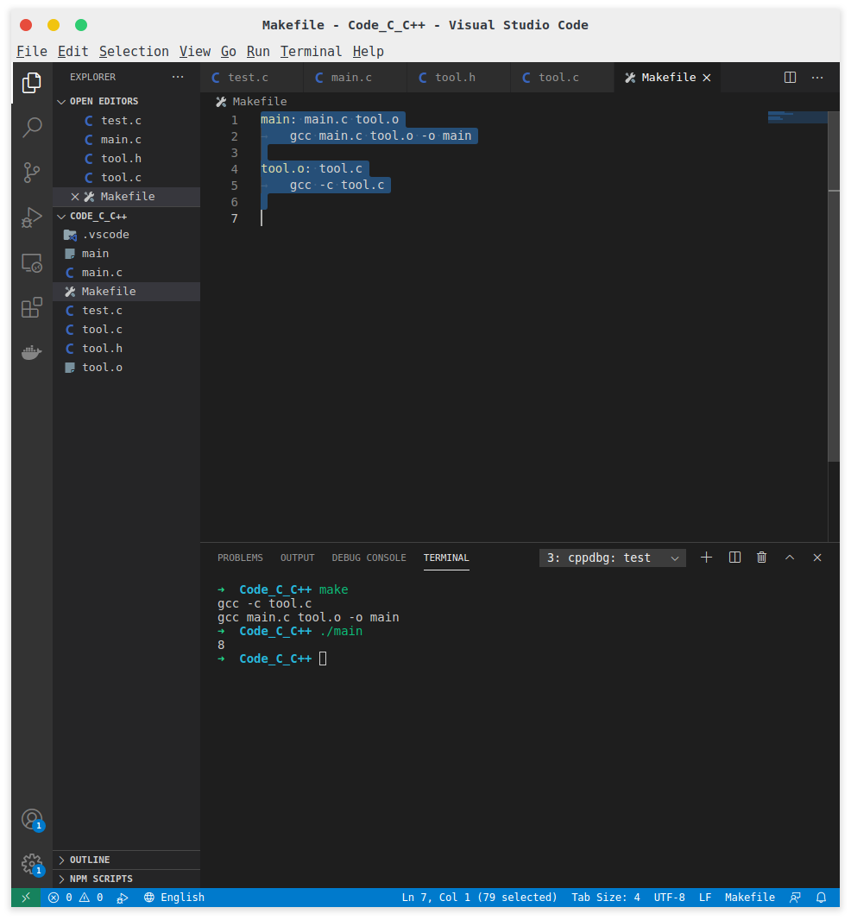Viewport: 851px width, 920px height.
Task: Open the main binary file in tree
Action: click(126, 254)
